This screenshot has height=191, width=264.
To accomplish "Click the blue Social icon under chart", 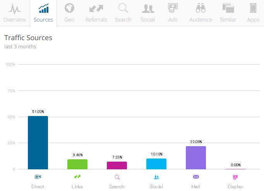I will click(x=156, y=177).
